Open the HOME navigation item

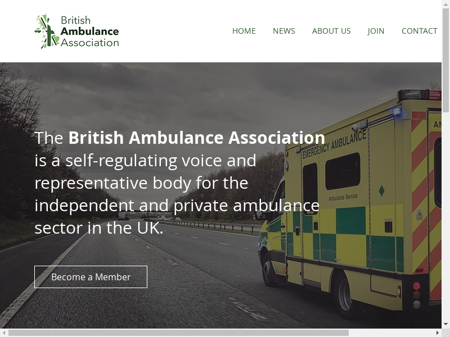pos(244,31)
